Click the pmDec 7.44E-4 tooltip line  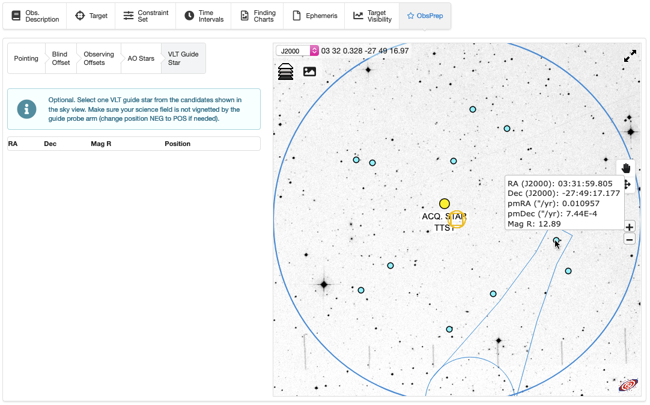(x=552, y=213)
